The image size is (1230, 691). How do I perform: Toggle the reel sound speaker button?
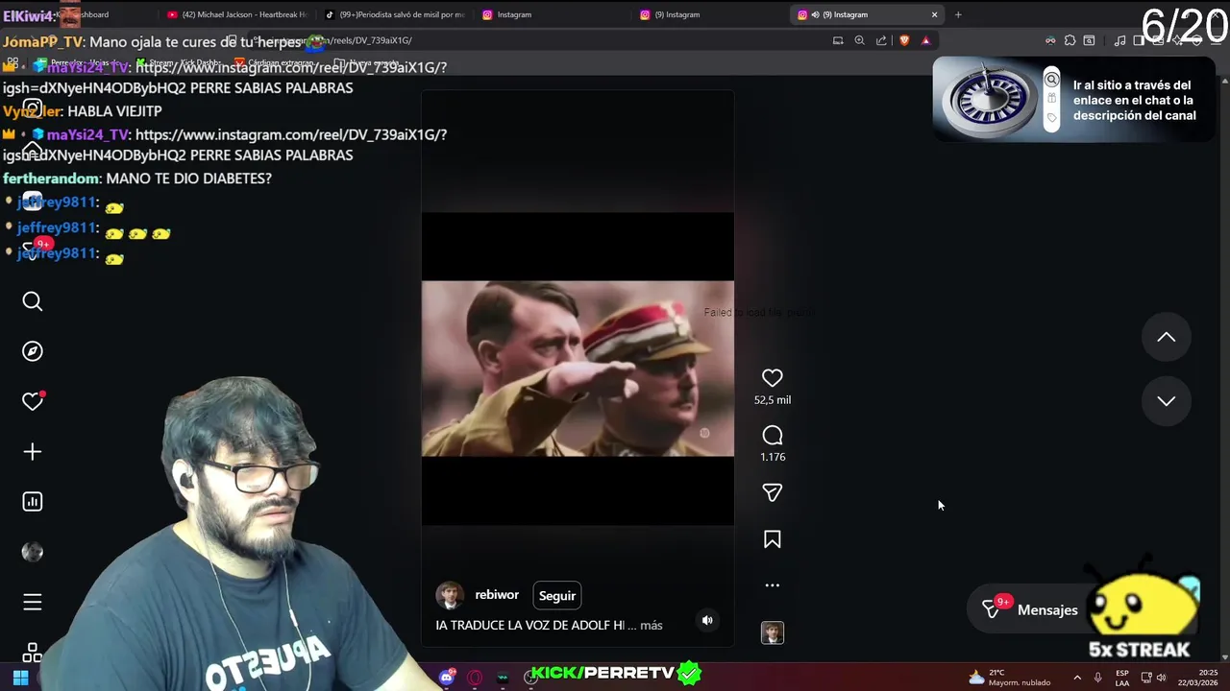[707, 620]
